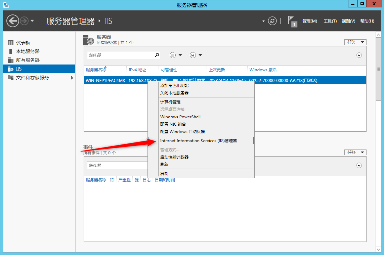Select 文件和存储服务 in the sidebar

click(39, 78)
